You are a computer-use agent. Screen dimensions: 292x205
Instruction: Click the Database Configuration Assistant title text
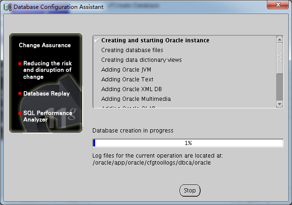tap(58, 7)
